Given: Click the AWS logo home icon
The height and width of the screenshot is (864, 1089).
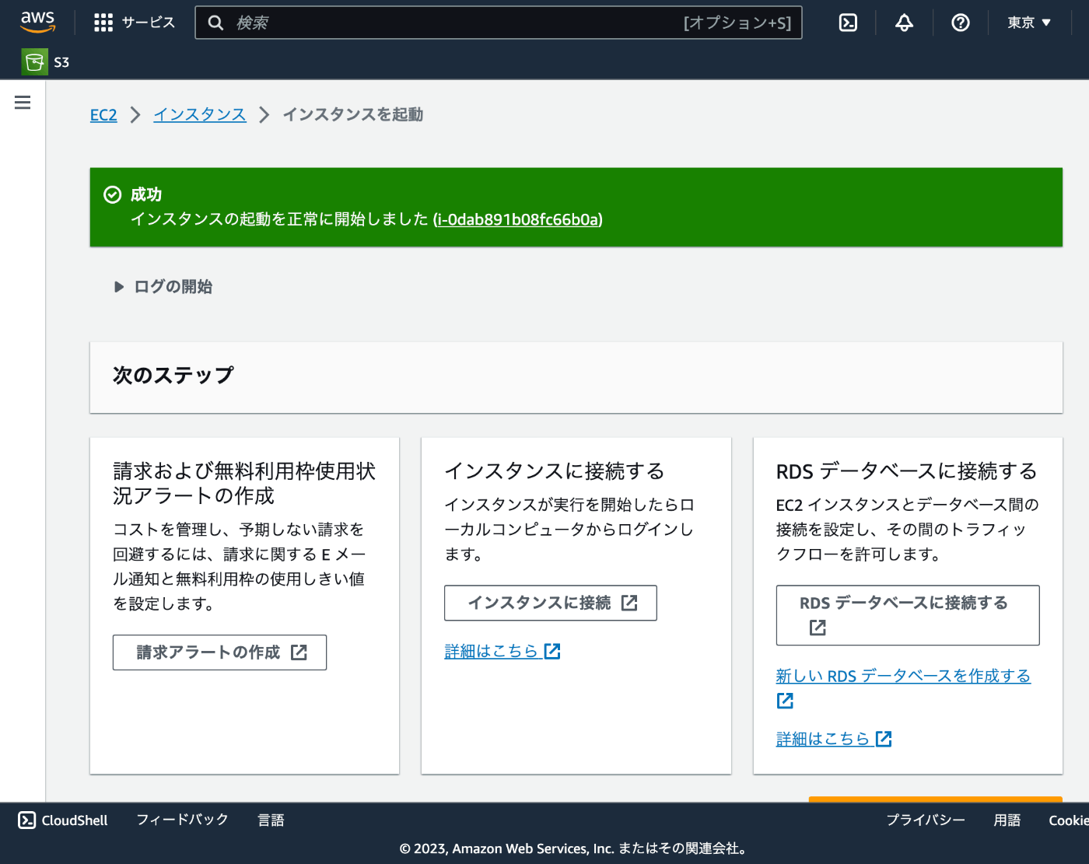Looking at the screenshot, I should coord(37,22).
